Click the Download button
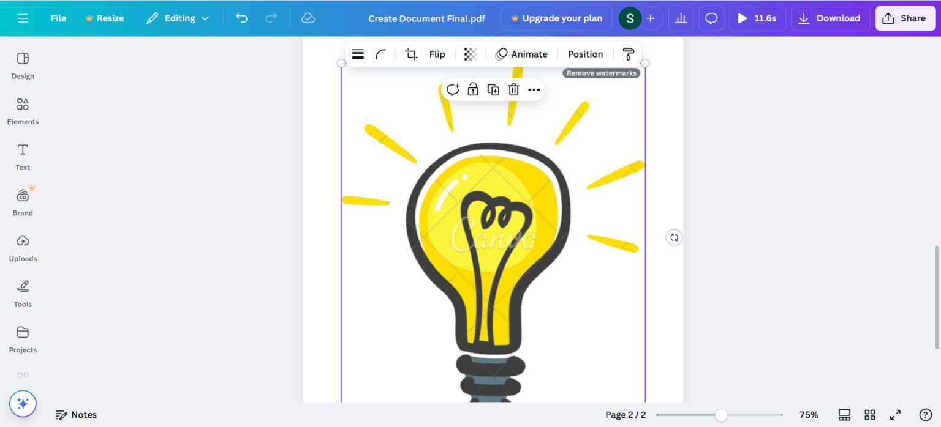 [830, 18]
